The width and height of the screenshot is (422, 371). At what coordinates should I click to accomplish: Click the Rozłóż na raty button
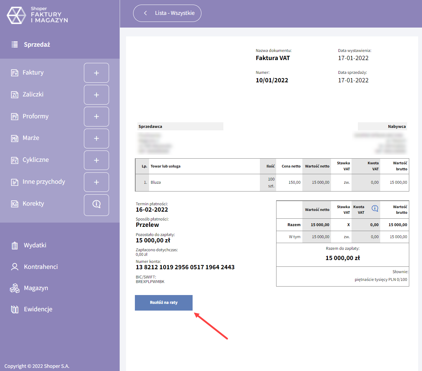164,303
